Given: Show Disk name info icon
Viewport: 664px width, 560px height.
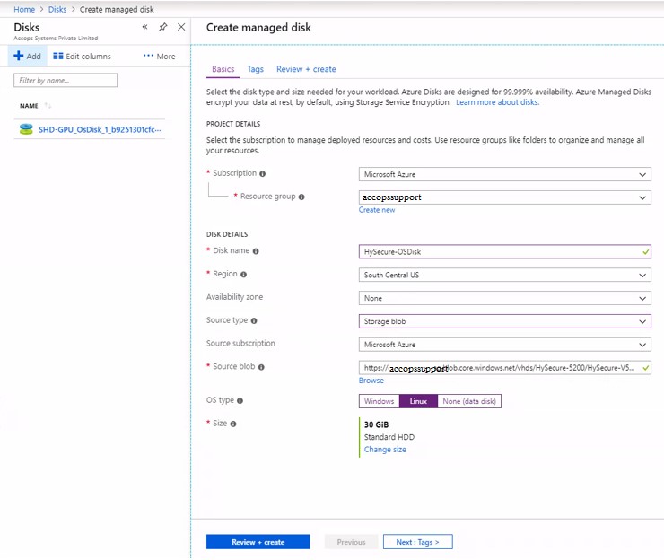Looking at the screenshot, I should [256, 251].
